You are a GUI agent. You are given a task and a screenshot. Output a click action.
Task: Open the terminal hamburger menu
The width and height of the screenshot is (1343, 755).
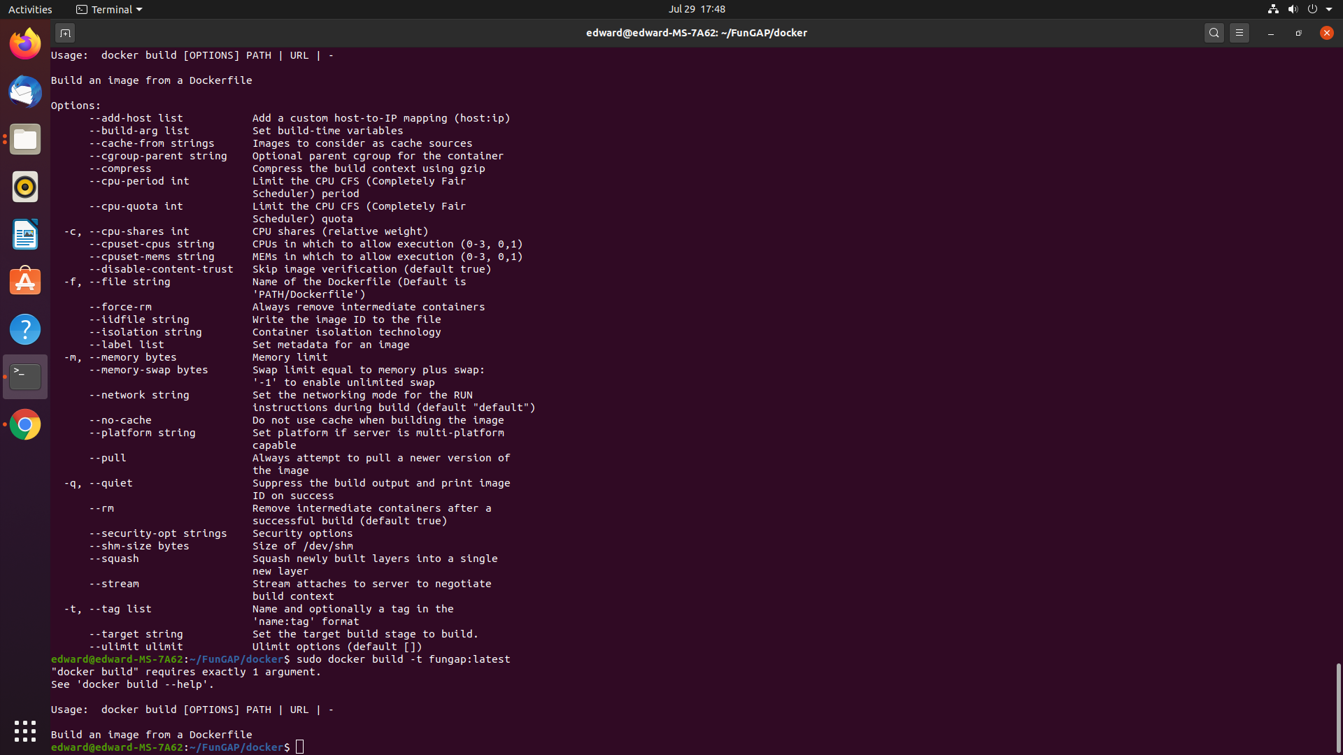tap(1239, 33)
